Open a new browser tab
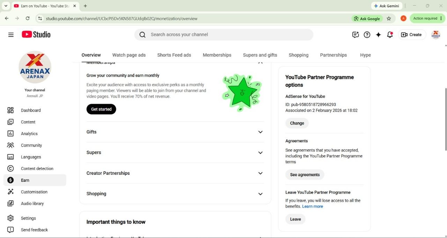The width and height of the screenshot is (447, 238). [85, 6]
